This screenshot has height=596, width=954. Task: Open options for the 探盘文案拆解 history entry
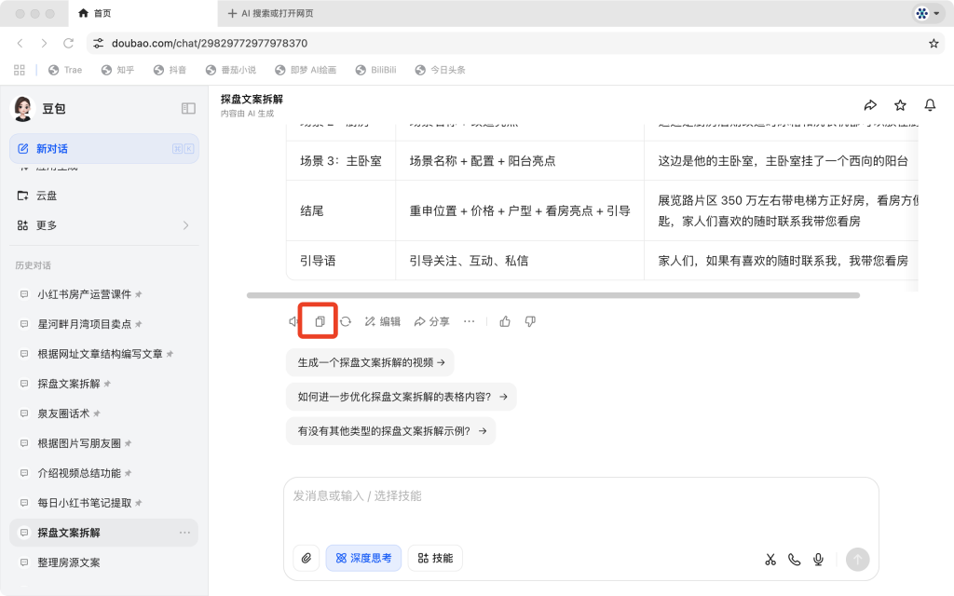coord(185,532)
